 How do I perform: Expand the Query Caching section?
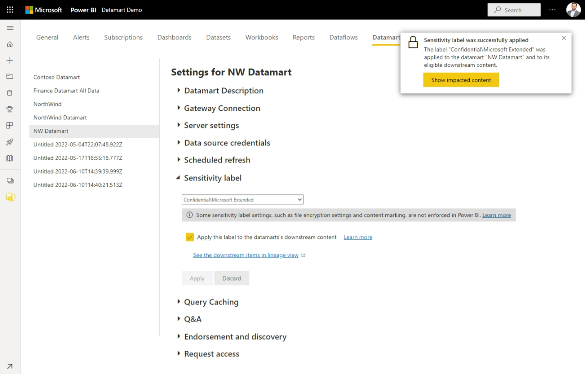point(211,302)
